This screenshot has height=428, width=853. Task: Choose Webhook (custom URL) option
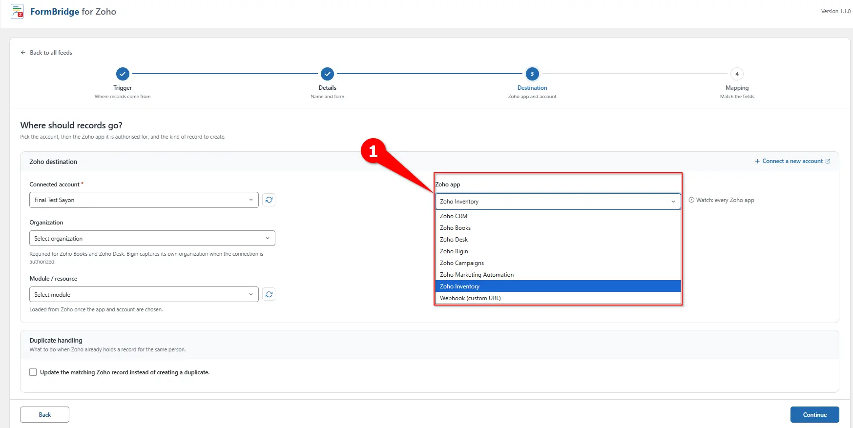[558, 298]
